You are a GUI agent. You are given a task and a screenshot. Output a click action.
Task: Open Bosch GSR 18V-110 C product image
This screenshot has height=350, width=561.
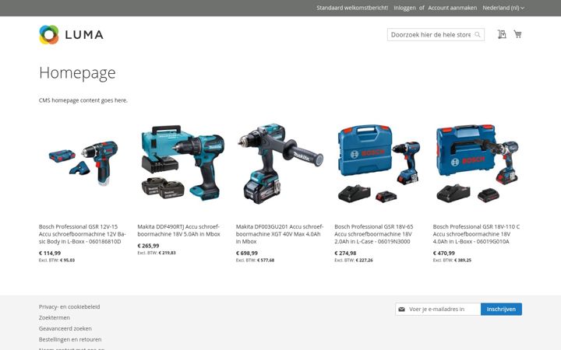coord(478,164)
